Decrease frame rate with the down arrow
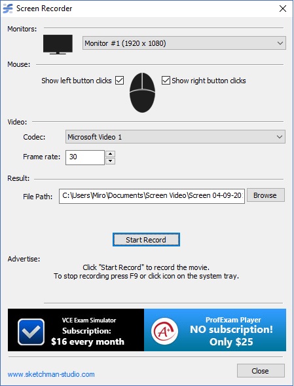294x386 pixels. pos(111,161)
